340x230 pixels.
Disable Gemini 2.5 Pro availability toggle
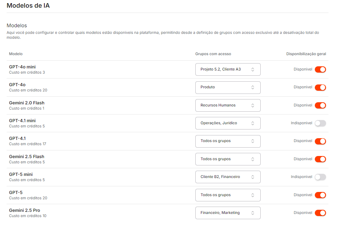tap(320, 213)
